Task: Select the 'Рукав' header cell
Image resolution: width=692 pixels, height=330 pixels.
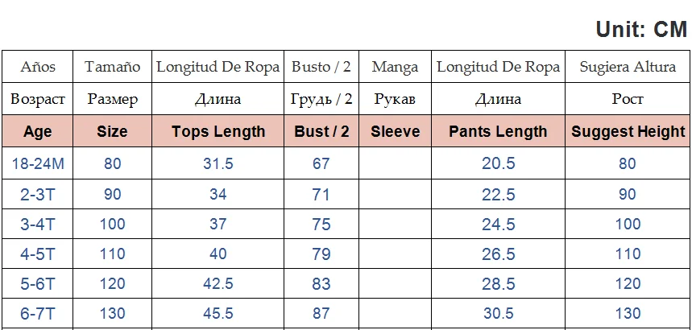Action: pos(395,100)
